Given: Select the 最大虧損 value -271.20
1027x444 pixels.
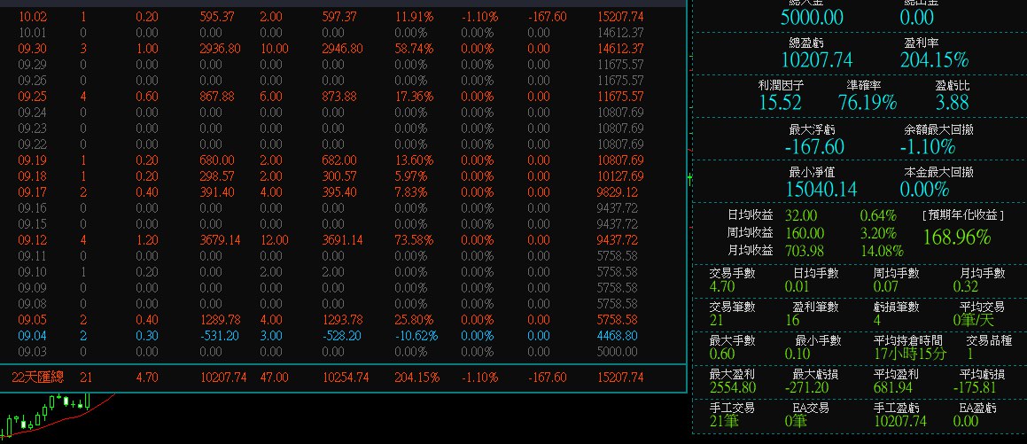Looking at the screenshot, I should tap(807, 387).
